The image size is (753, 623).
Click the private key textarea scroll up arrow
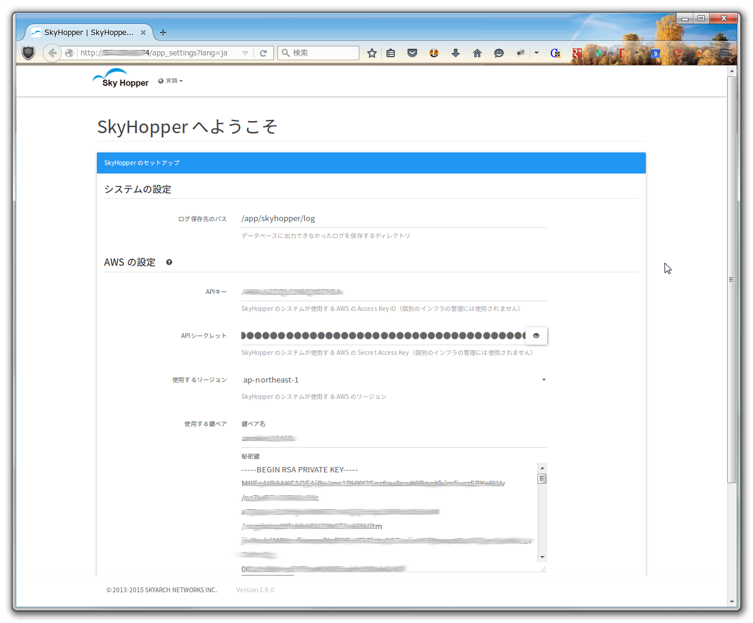coord(542,468)
